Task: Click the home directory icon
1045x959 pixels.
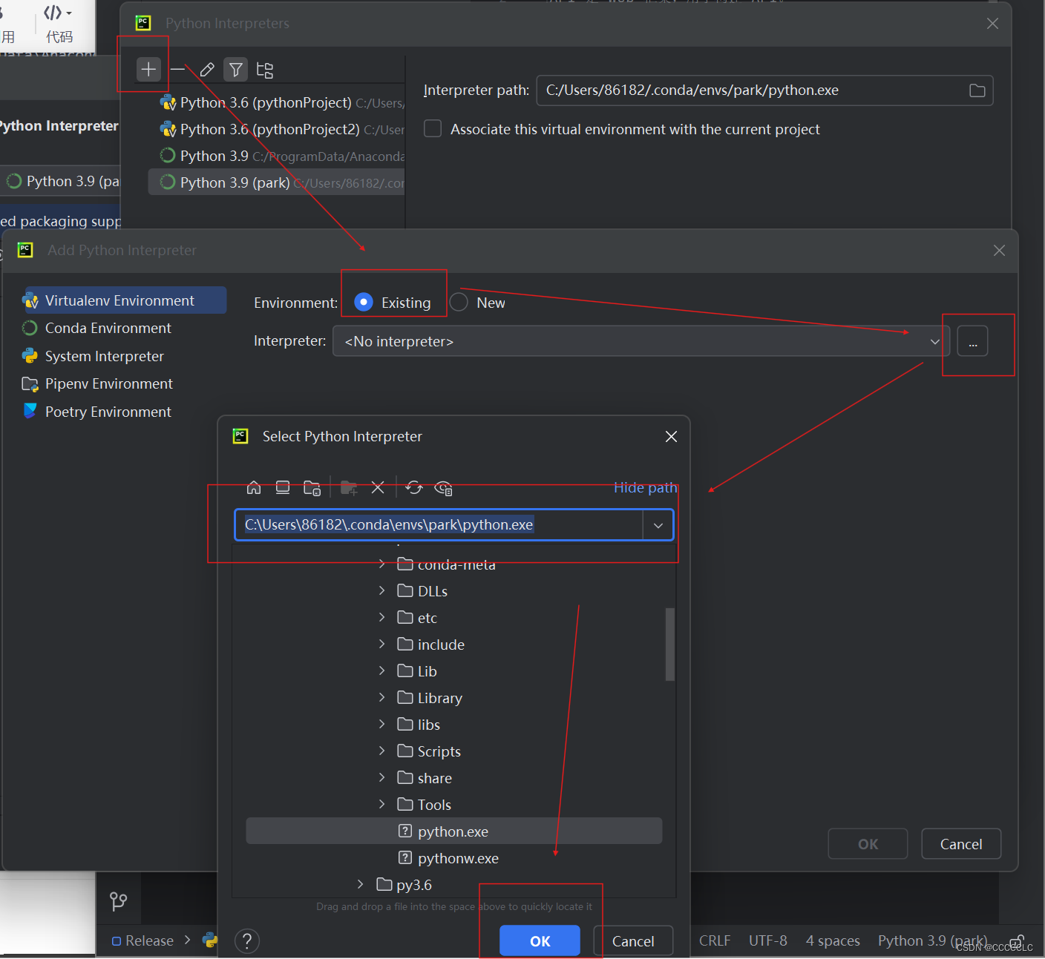Action: 254,487
